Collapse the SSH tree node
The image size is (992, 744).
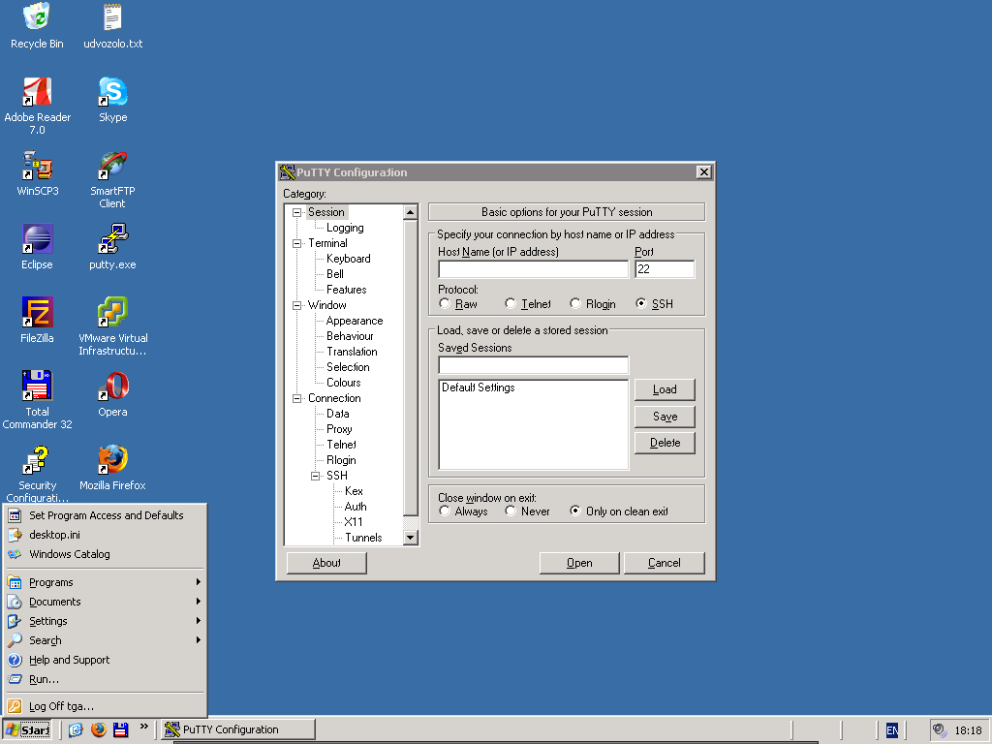(315, 476)
